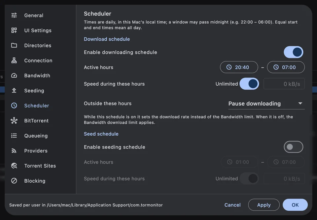317x220 pixels.
Task: Click Active hours label in Download schedule
Action: (98, 67)
